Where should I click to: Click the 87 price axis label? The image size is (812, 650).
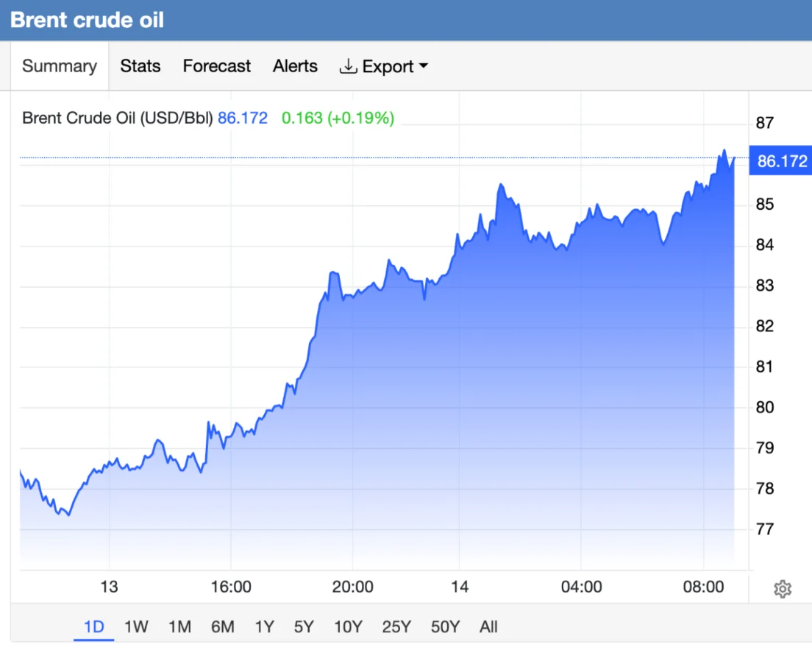(x=765, y=123)
